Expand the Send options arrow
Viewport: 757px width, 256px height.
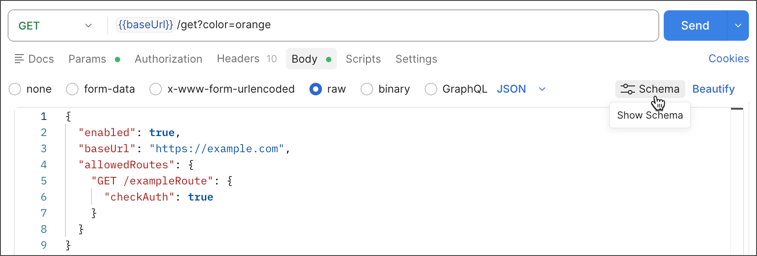coord(738,26)
